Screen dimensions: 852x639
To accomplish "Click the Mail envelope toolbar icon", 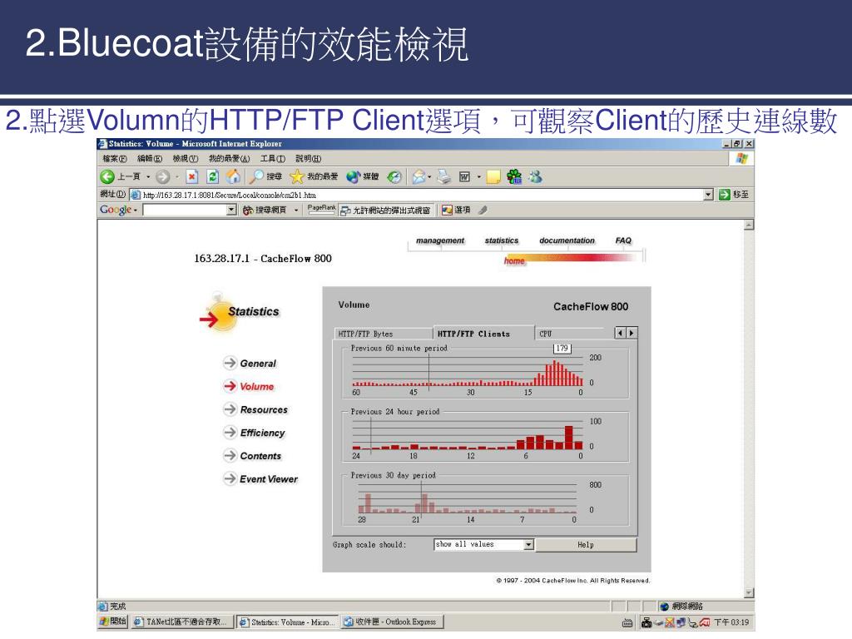I will tap(419, 176).
